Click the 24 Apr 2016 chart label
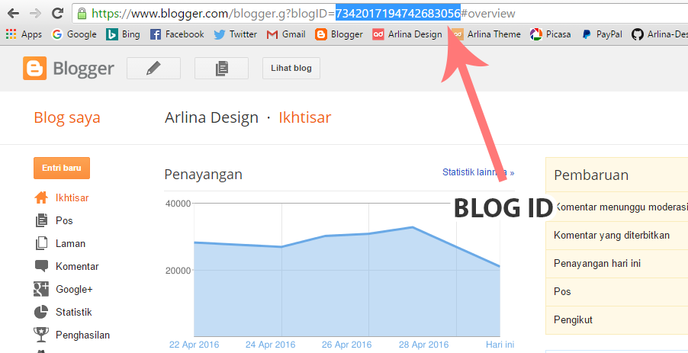This screenshot has height=353, width=688. 270,345
